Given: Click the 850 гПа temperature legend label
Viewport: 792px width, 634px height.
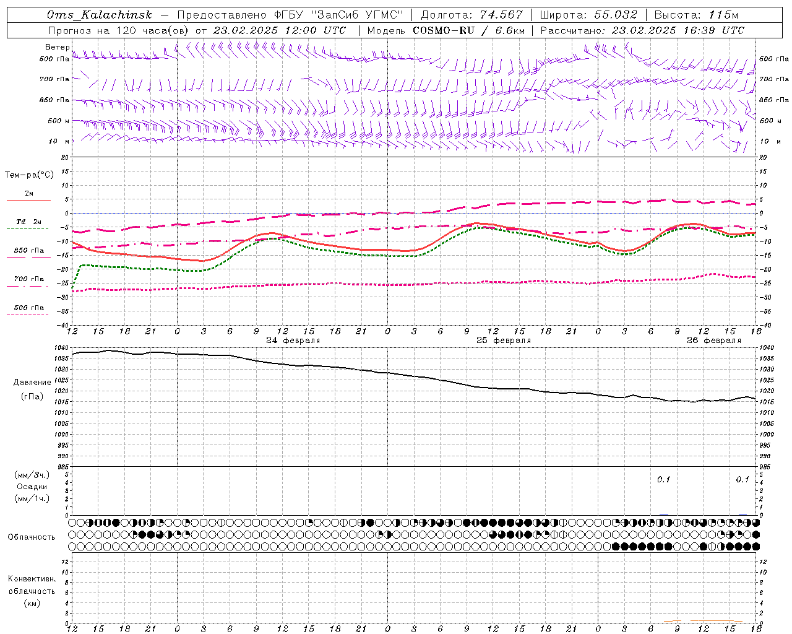Looking at the screenshot, I should pos(29,251).
